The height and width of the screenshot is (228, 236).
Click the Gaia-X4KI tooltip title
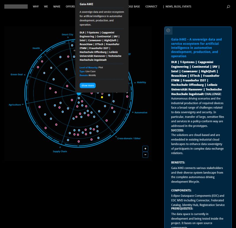86,4
